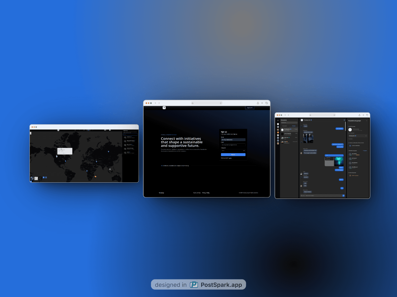Click the tab overview icon in center browser
This screenshot has height=297, width=397.
click(267, 103)
